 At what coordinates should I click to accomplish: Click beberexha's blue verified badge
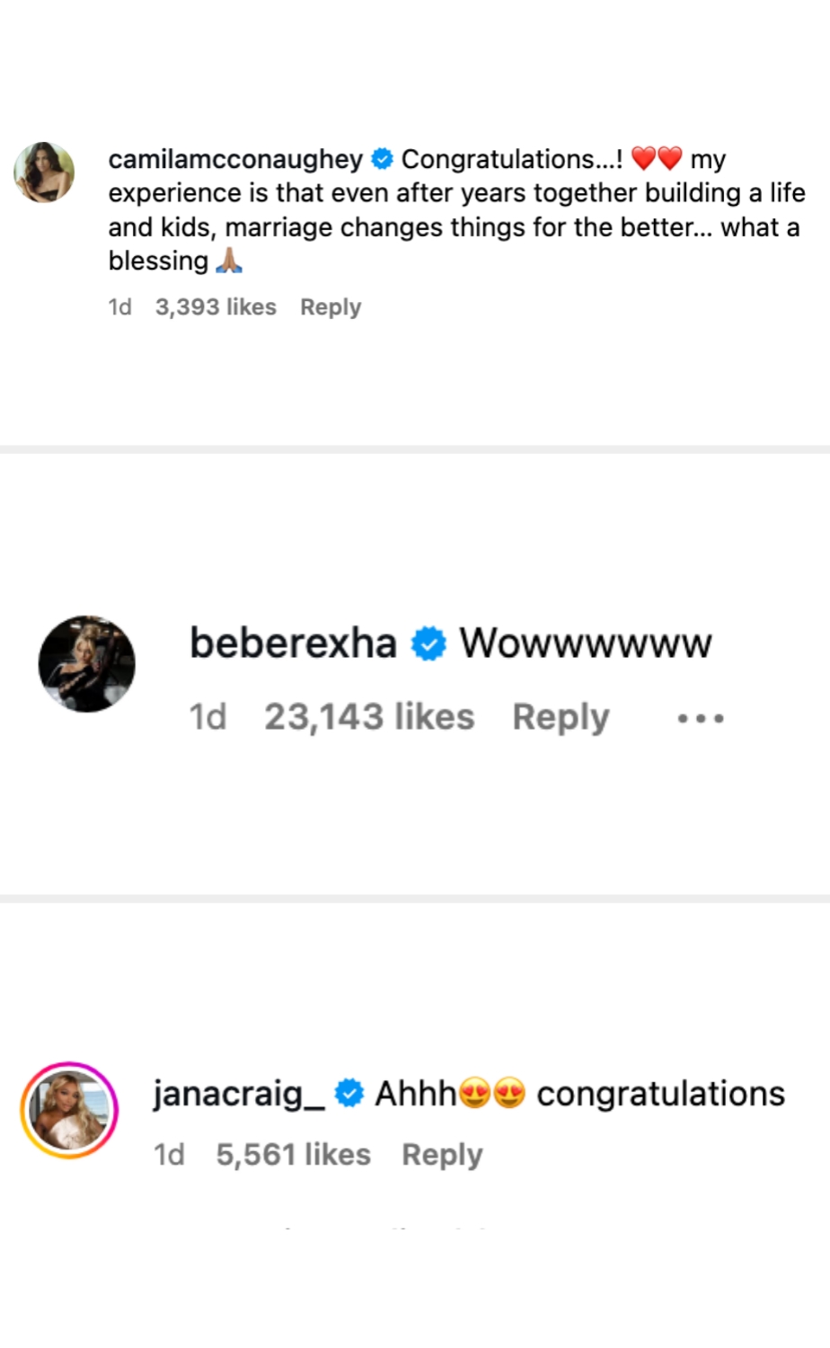429,643
